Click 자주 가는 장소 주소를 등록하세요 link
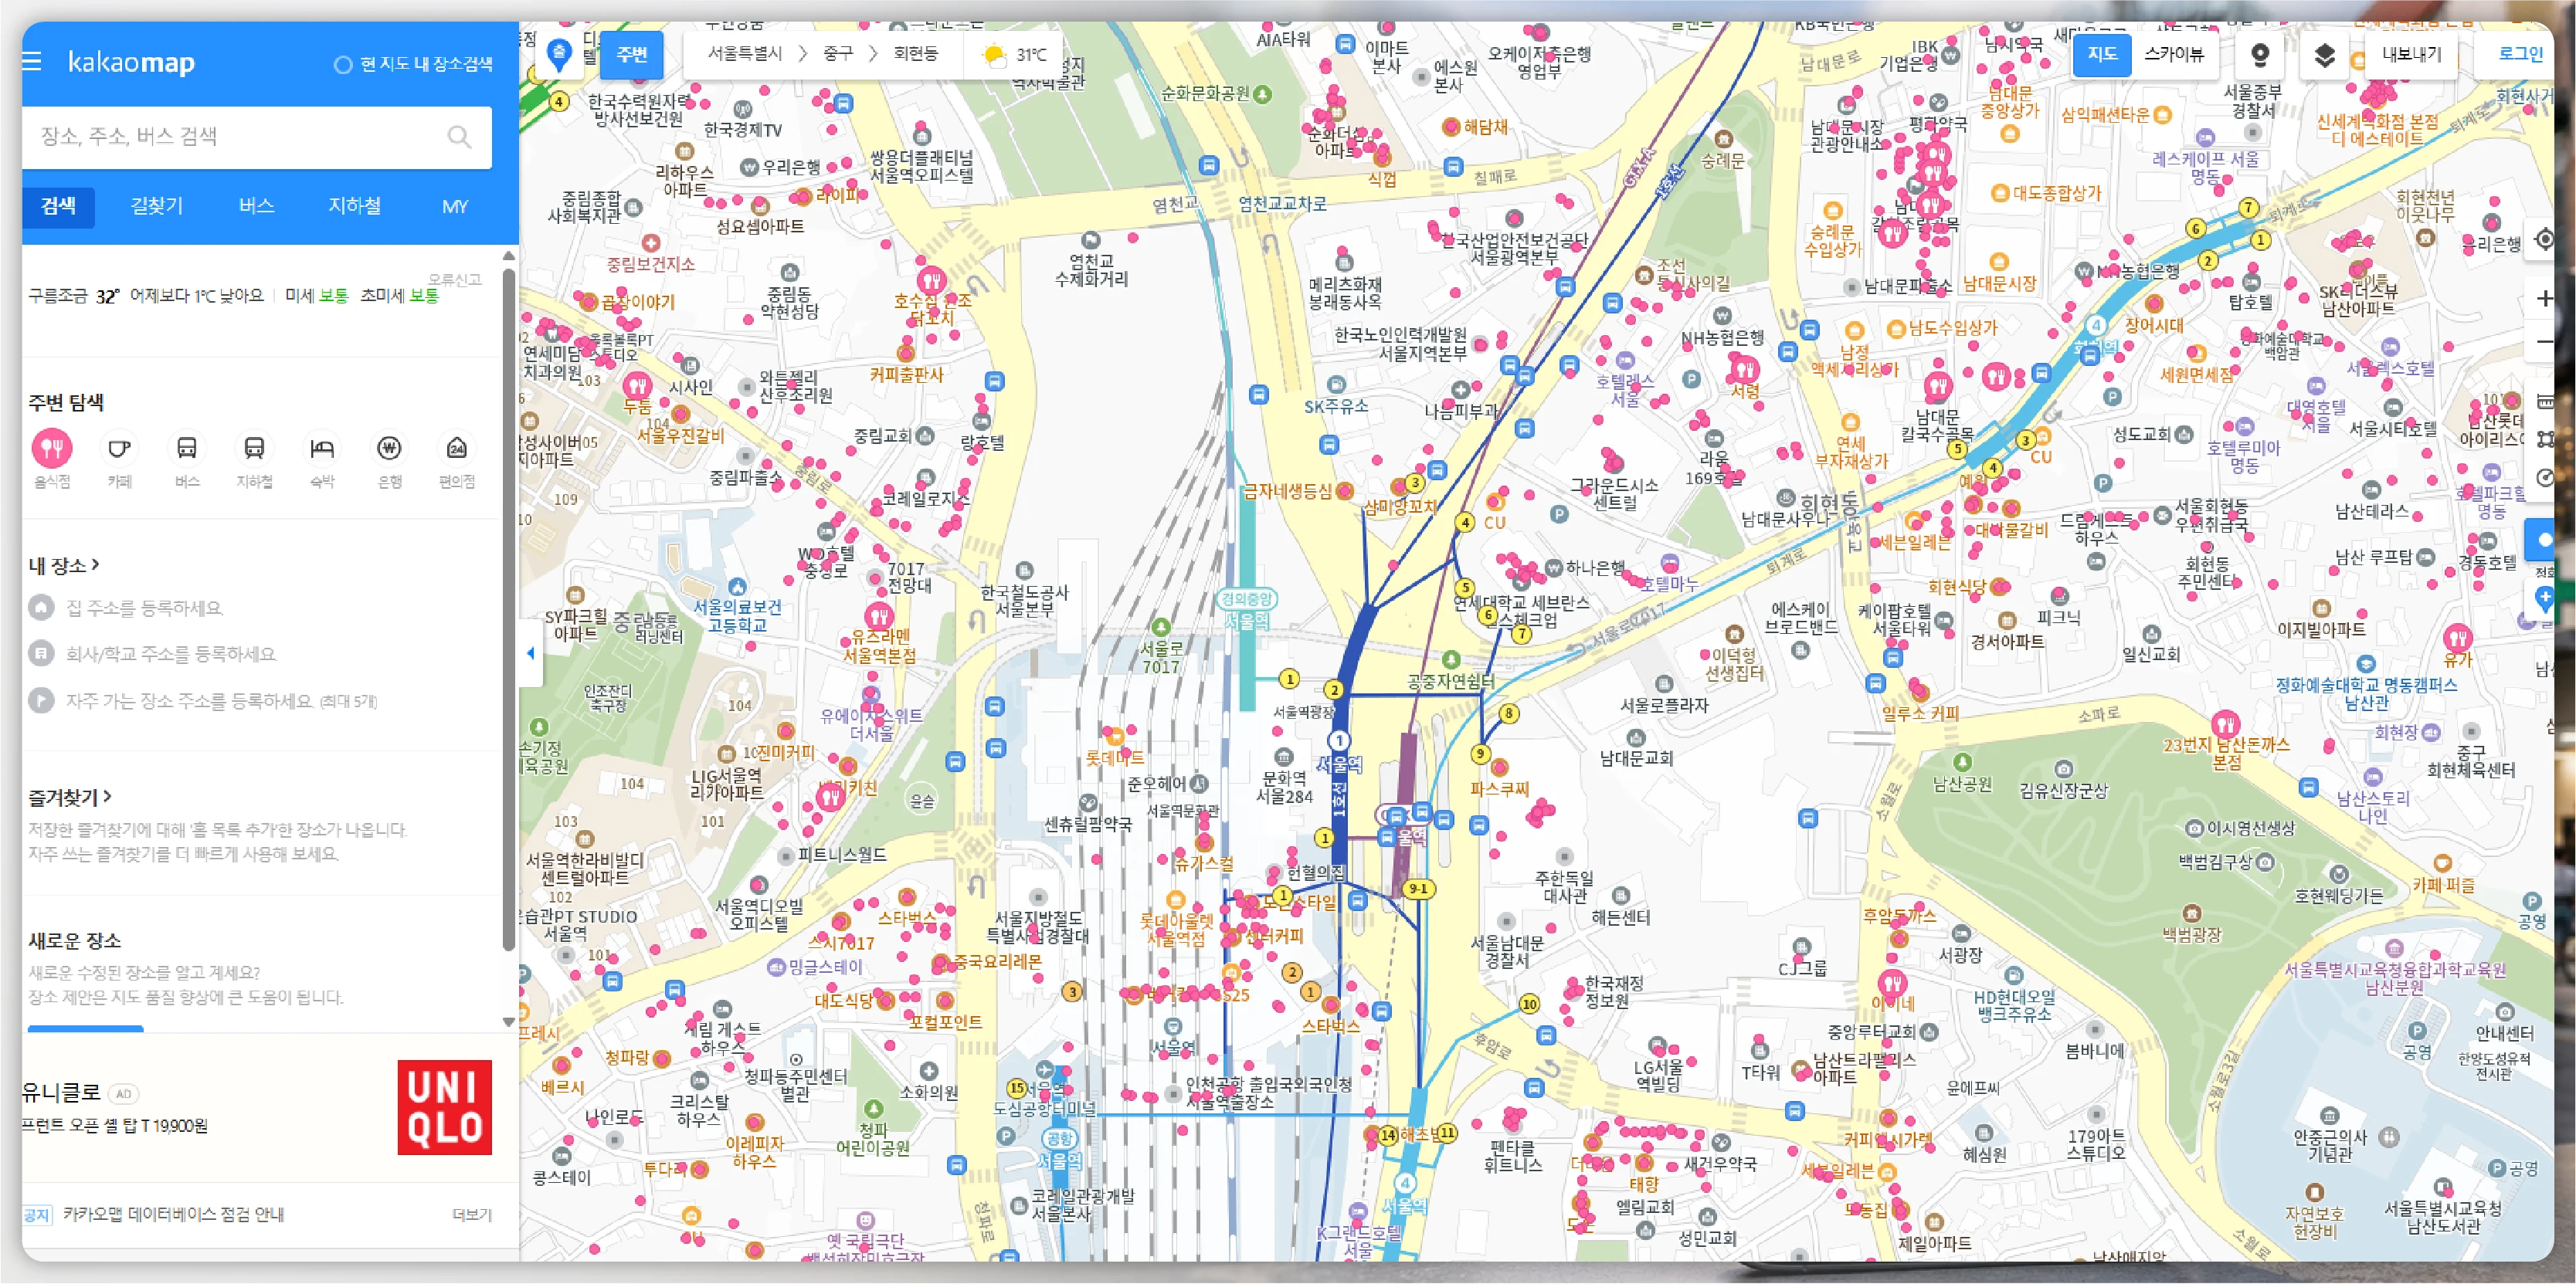 tap(221, 700)
